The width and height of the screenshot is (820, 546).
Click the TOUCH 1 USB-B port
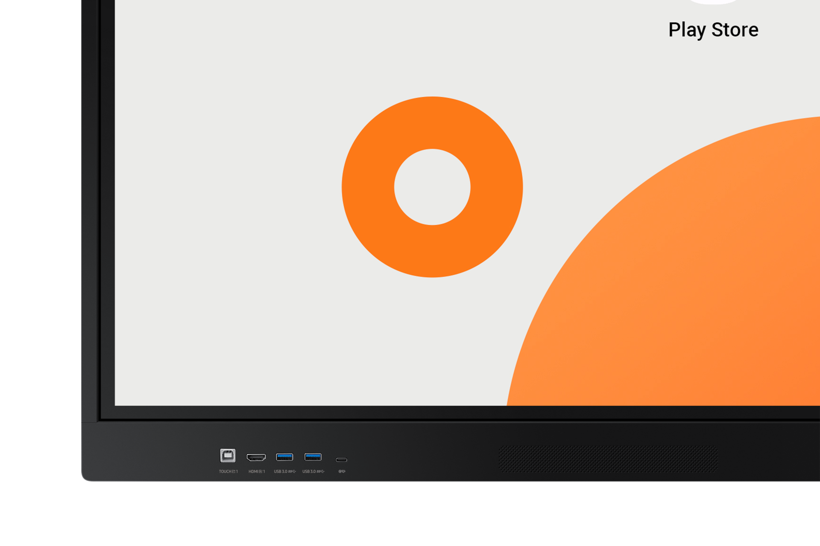[x=228, y=456]
